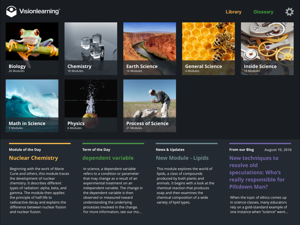300x225 pixels.
Task: Click the '6 Modules' count under Physics
Action: [x=74, y=128]
